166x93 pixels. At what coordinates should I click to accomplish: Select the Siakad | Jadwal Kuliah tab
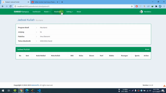pyautogui.click(x=16, y=2)
